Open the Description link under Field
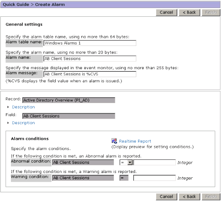Image resolution: width=221 pixels, height=201 pixels. click(23, 123)
